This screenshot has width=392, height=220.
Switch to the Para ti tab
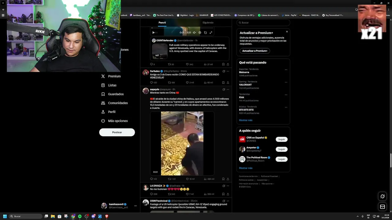click(x=162, y=23)
